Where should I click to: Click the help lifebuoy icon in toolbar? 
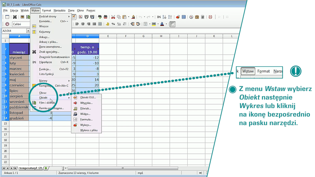210,17
